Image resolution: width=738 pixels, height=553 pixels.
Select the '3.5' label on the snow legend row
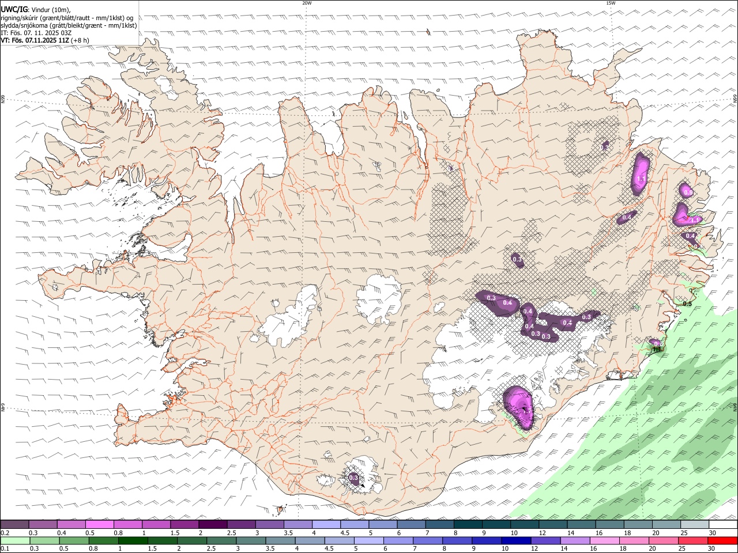[x=288, y=533]
